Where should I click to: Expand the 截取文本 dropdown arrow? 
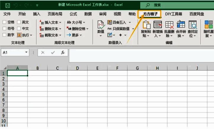[60, 35]
